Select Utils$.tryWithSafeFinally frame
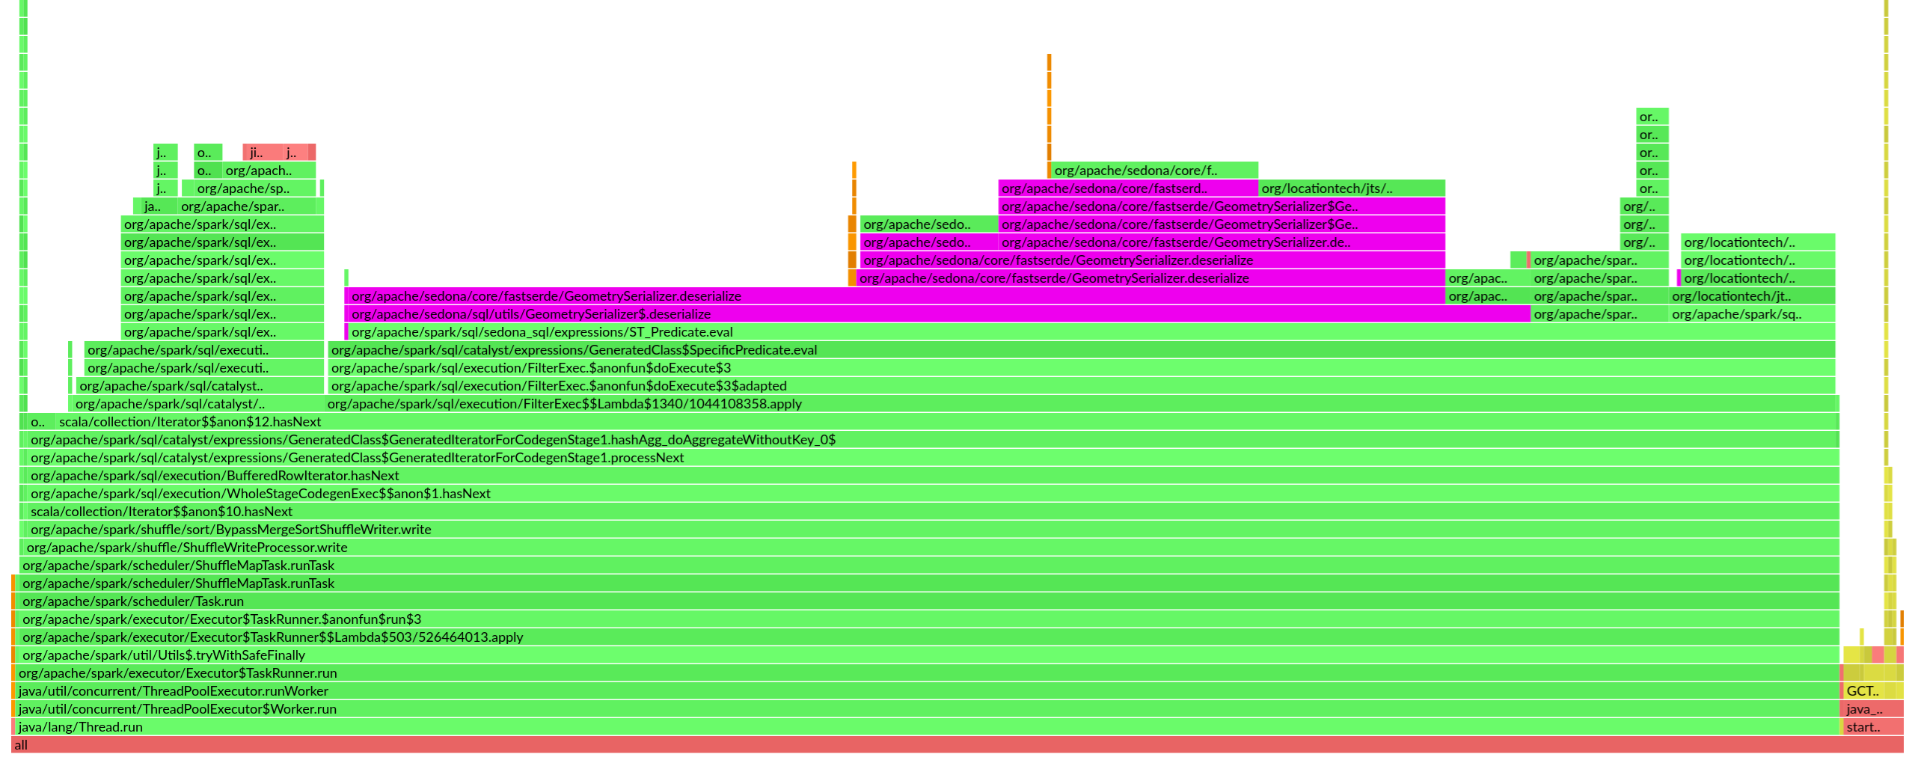1912x760 pixels. (928, 655)
